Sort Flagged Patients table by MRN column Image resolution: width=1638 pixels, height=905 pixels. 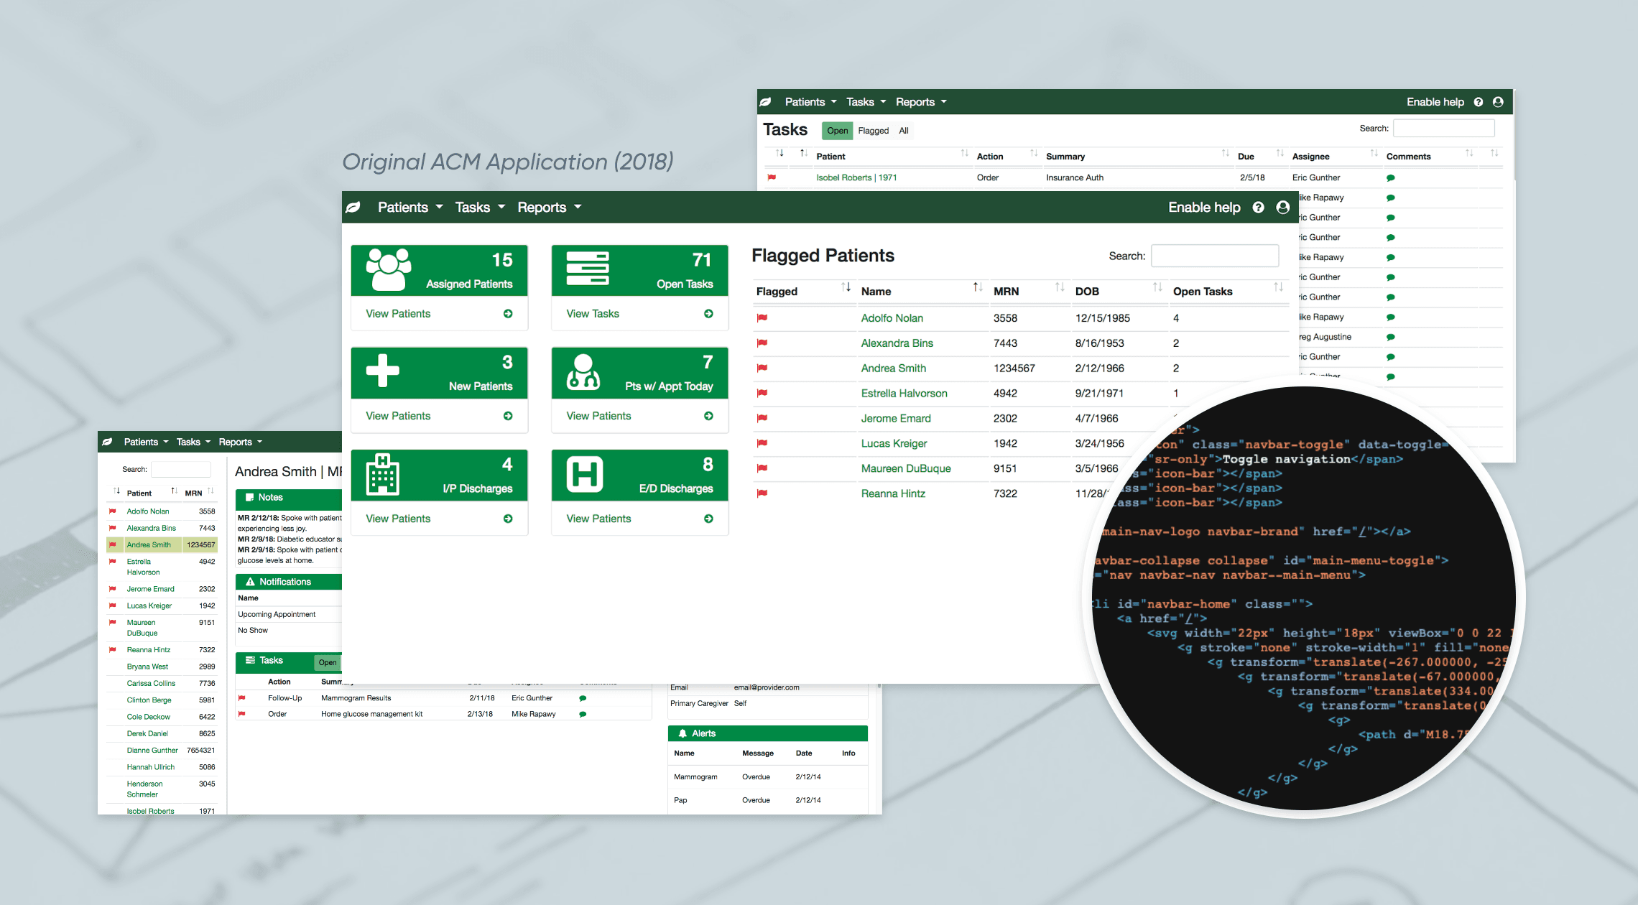pos(1029,291)
